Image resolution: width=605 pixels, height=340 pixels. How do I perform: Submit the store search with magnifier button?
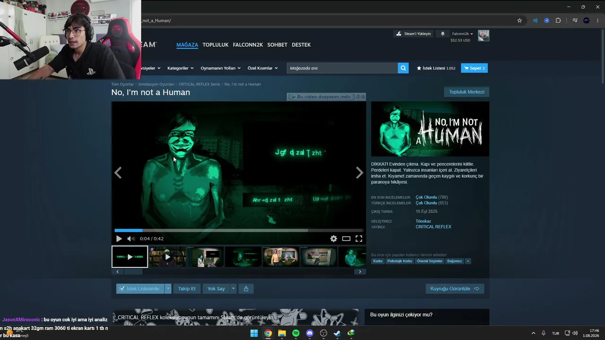(x=403, y=68)
